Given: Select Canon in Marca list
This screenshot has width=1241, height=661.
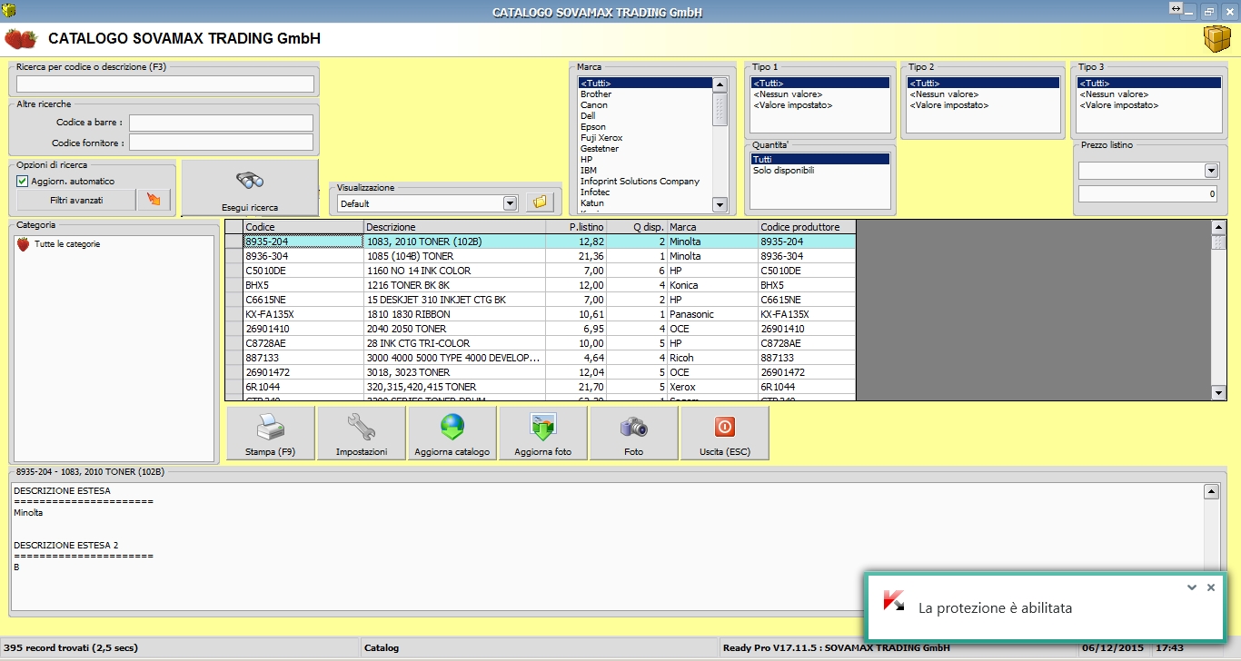Looking at the screenshot, I should (594, 105).
